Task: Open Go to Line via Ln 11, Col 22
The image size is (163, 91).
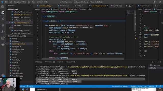Action: [x=120, y=86]
